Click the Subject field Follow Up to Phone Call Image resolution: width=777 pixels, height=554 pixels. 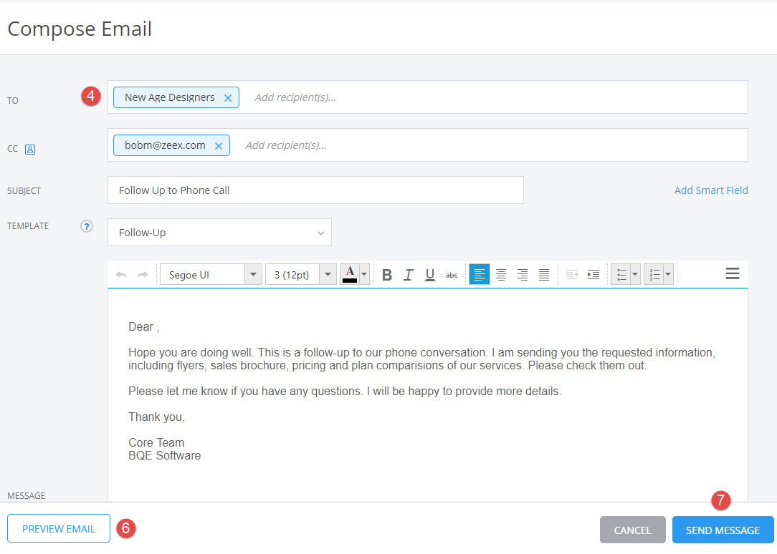tap(315, 190)
